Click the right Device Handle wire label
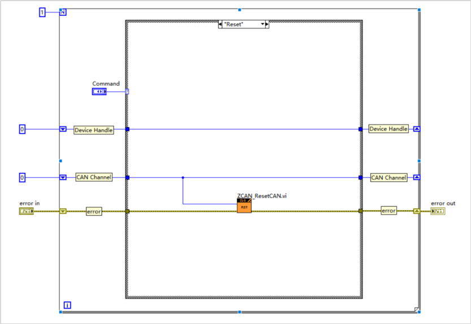The width and height of the screenshot is (471, 324). (388, 129)
